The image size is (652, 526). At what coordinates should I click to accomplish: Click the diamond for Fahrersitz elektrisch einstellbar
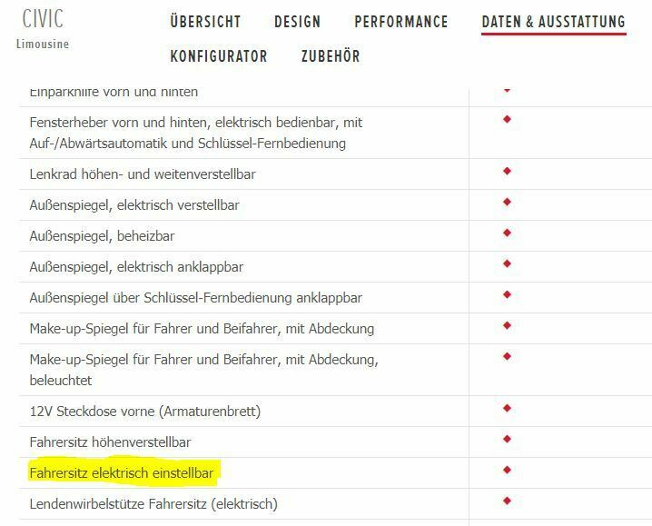[x=507, y=470]
